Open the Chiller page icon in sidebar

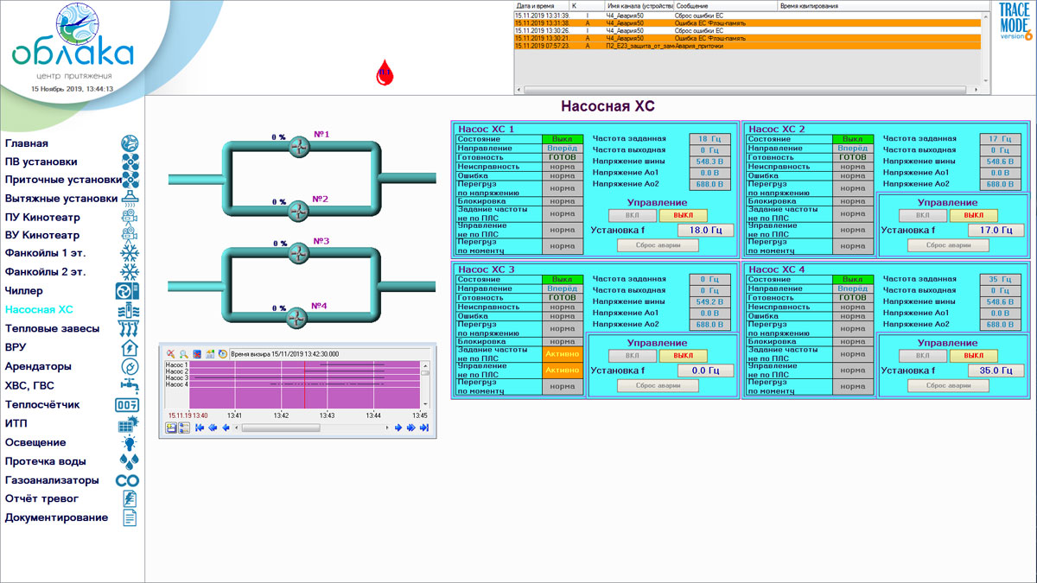point(128,291)
